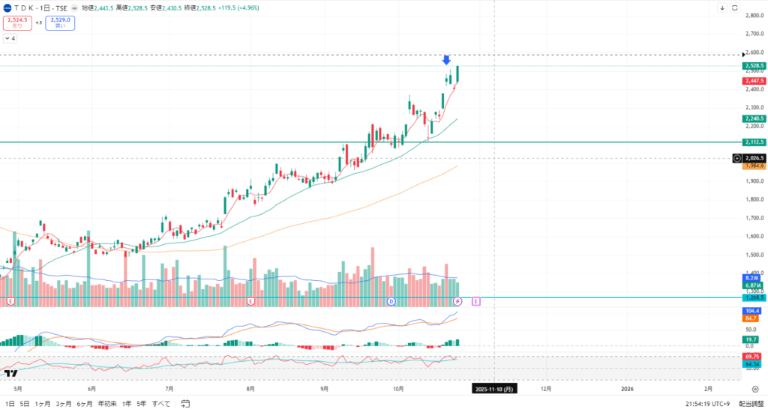Image resolution: width=768 pixels, height=412 pixels.
Task: Click the purple lightning event marker
Action: 457,301
